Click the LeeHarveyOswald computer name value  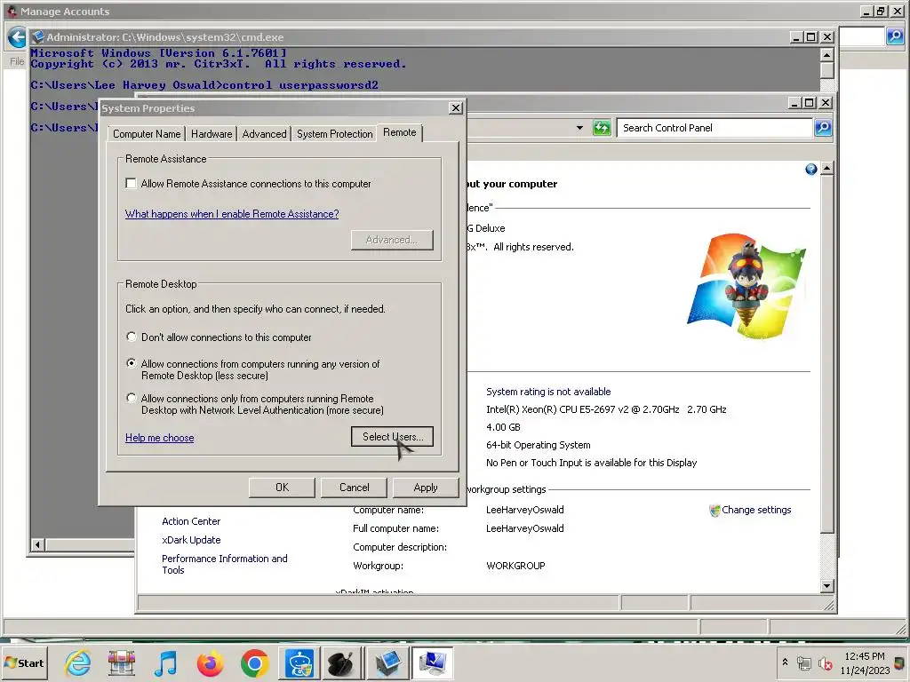point(524,510)
